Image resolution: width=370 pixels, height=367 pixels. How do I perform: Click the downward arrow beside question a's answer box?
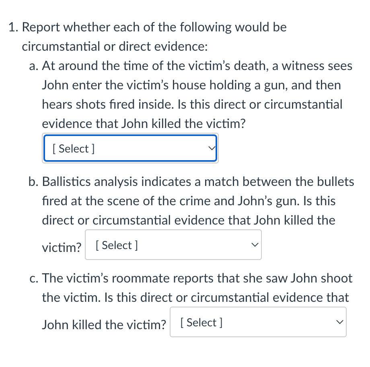(x=211, y=148)
